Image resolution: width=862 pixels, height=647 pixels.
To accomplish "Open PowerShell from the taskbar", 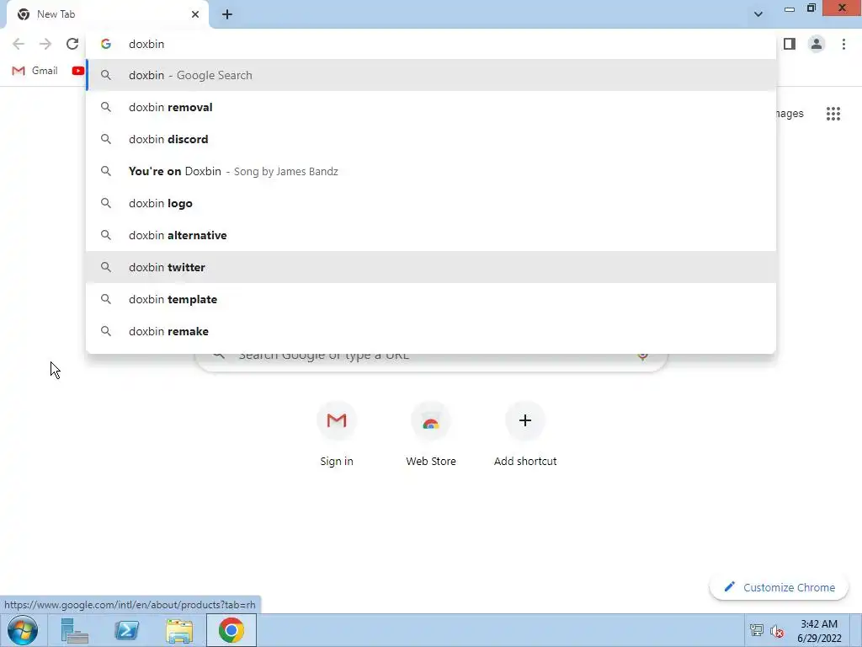I will point(126,630).
